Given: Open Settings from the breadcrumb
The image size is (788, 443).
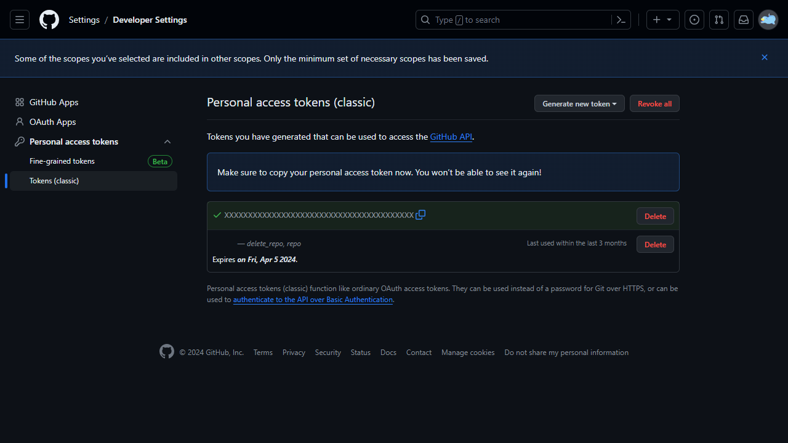Looking at the screenshot, I should pos(84,19).
